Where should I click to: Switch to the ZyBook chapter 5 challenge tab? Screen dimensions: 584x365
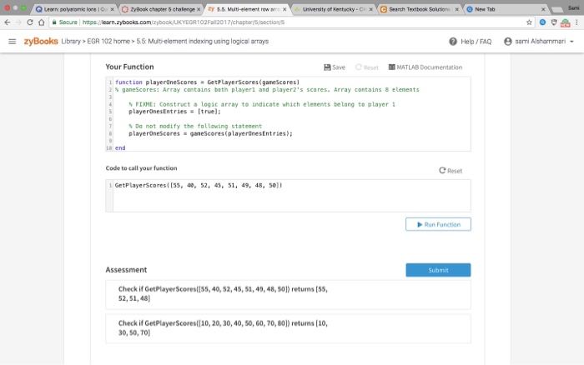(x=159, y=9)
